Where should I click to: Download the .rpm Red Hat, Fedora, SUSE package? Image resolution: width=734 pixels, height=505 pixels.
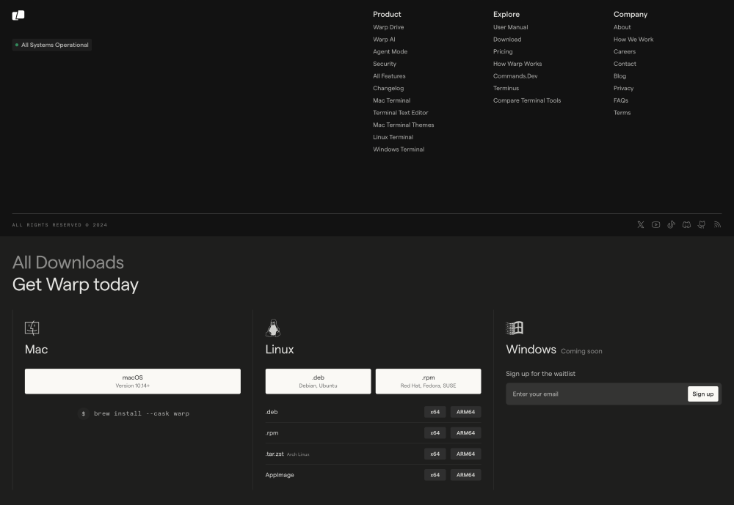click(x=428, y=381)
